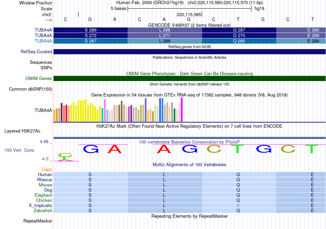
Task: Click the 100 Vert. Cons label
Action: pyautogui.click(x=19, y=150)
